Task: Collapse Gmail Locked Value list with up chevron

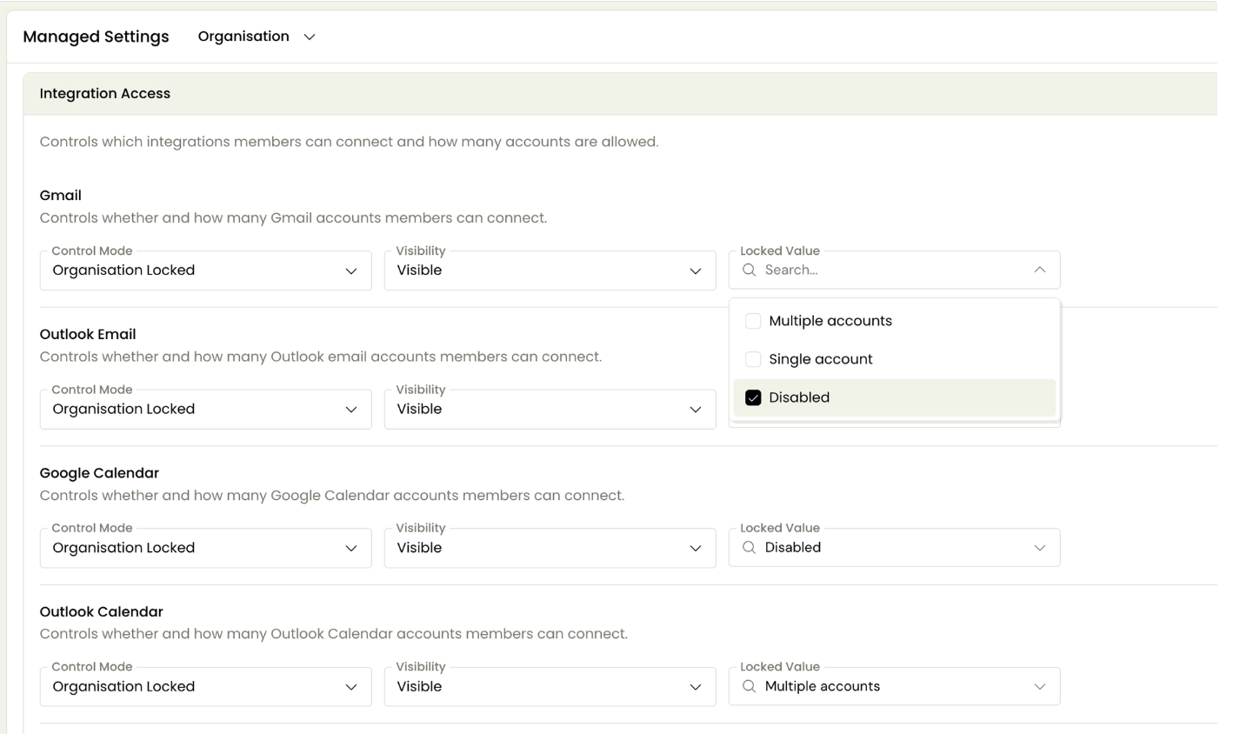Action: [x=1040, y=270]
